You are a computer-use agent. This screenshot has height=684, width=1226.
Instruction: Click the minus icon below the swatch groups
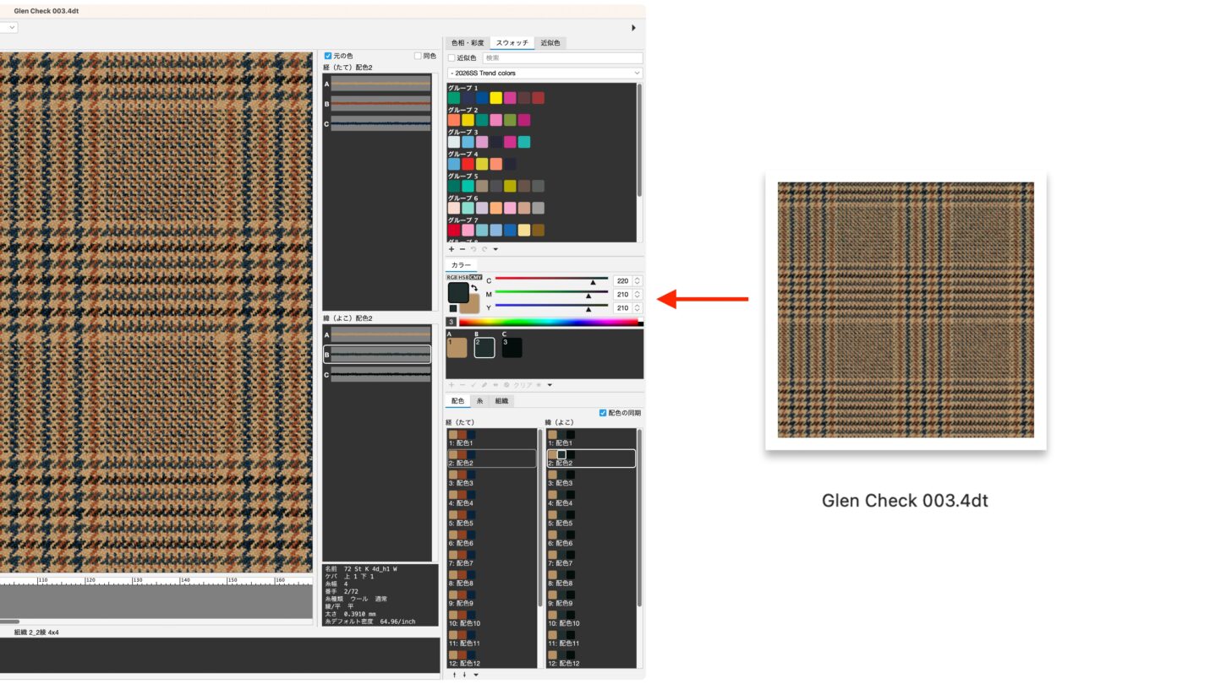coord(462,249)
